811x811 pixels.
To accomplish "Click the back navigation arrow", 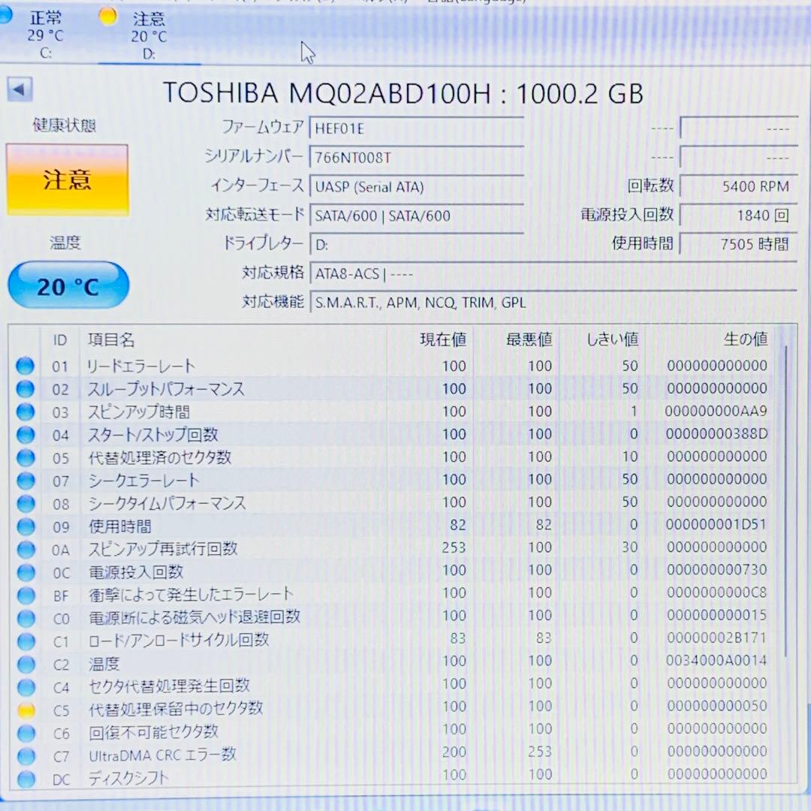I will 20,89.
